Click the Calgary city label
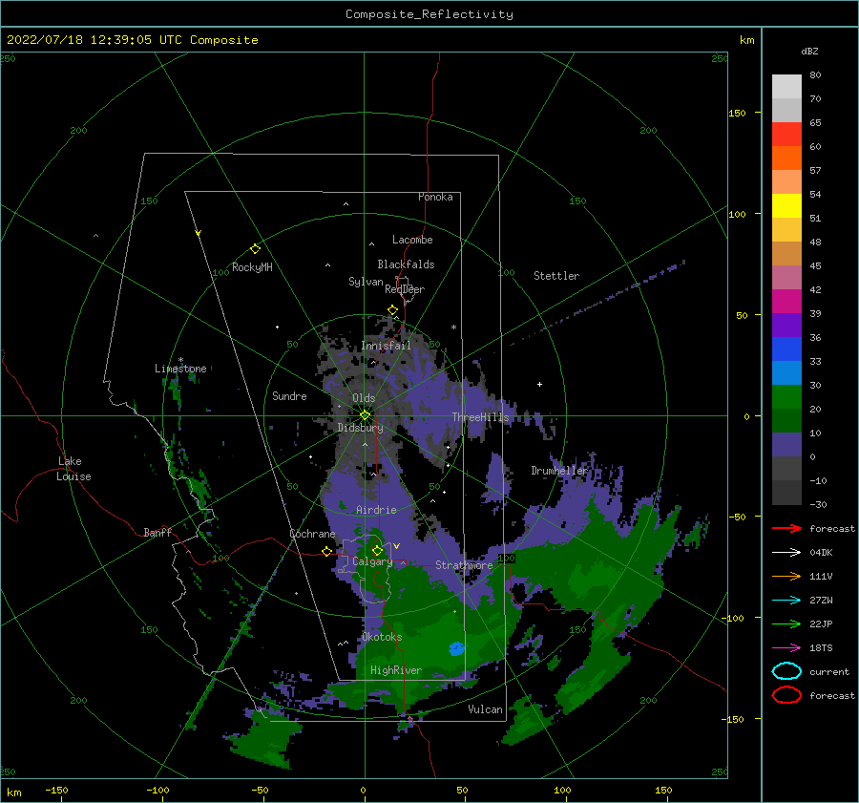The height and width of the screenshot is (803, 859). point(372,561)
